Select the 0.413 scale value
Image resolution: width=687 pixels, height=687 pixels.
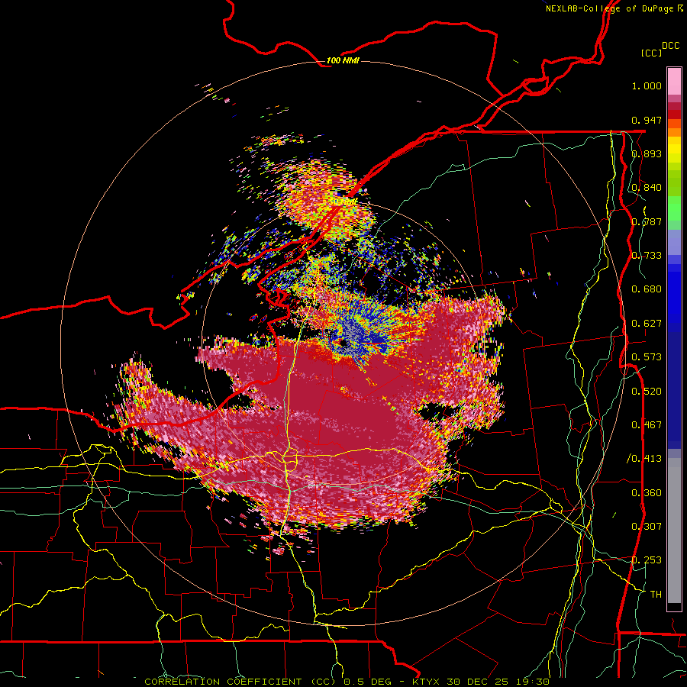tap(647, 459)
